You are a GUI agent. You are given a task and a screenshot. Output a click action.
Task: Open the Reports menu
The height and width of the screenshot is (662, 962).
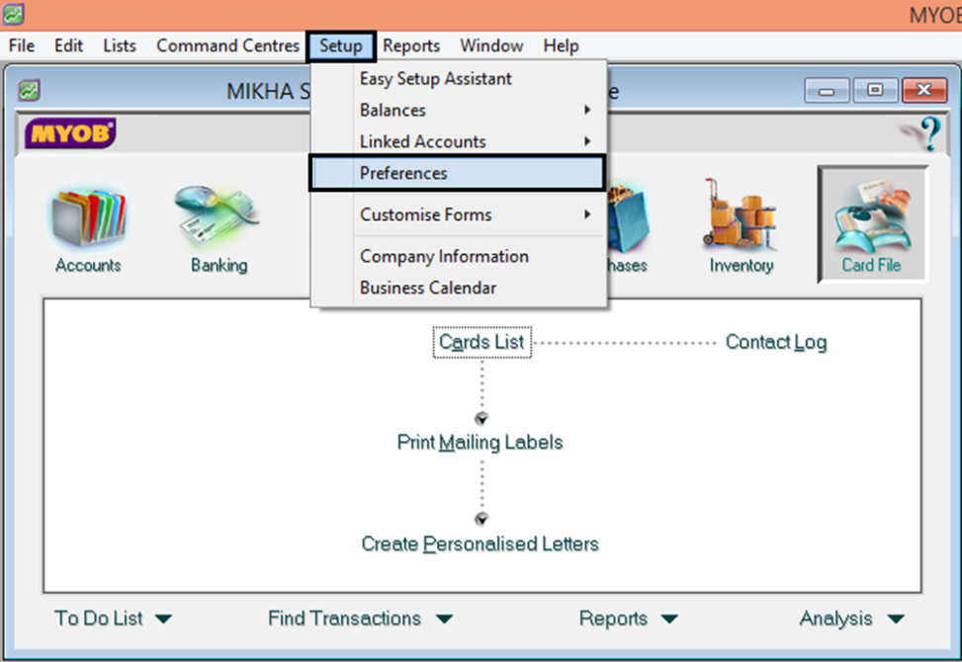click(x=411, y=45)
